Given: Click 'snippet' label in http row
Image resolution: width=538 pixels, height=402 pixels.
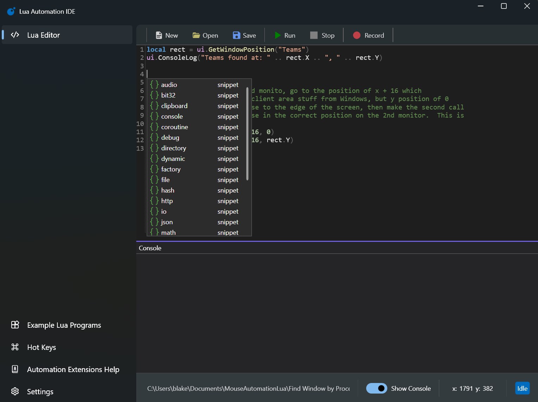Looking at the screenshot, I should pos(228,201).
